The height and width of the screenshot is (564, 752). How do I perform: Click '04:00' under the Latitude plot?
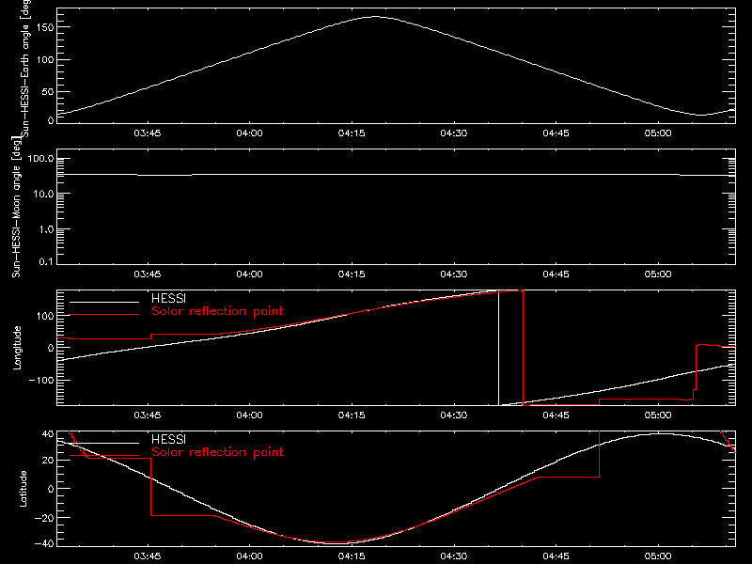(249, 556)
